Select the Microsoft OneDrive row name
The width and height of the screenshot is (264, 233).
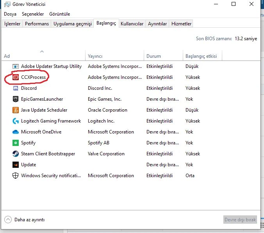pos(41,132)
